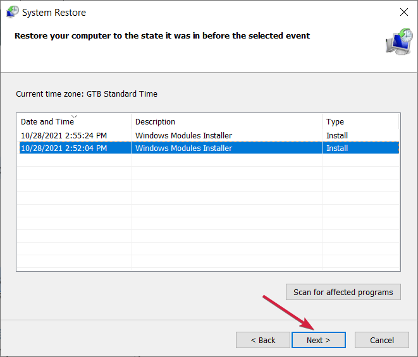Click Install type in first row
This screenshot has height=357, width=418.
(337, 136)
